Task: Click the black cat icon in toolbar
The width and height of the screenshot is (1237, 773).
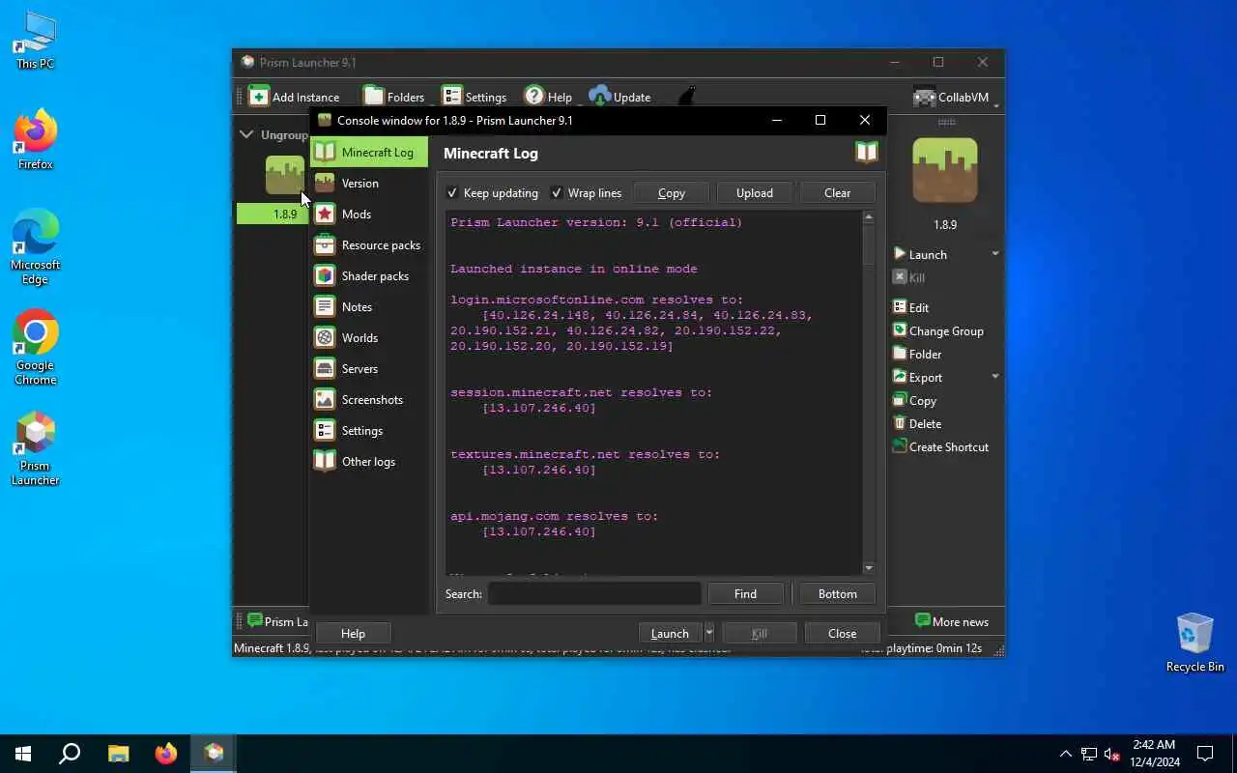Action: (687, 96)
